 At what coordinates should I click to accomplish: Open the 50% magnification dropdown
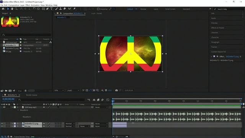pos(59,90)
